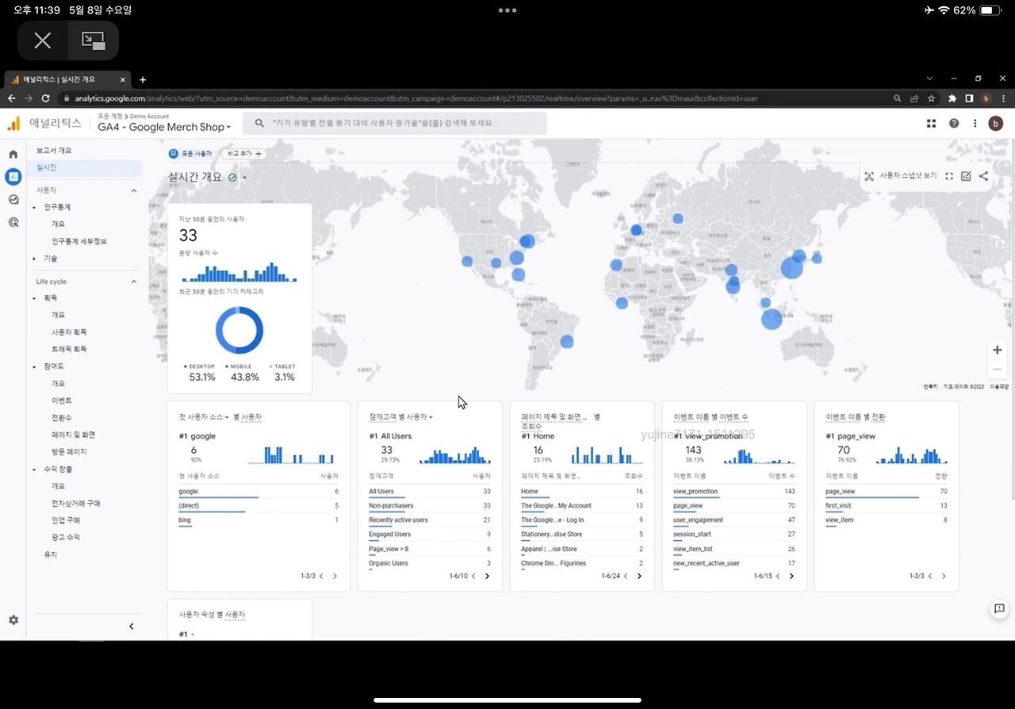Screen dimensions: 1015x709
Task: Expand the 기술 tree item
Action: [x=34, y=259]
